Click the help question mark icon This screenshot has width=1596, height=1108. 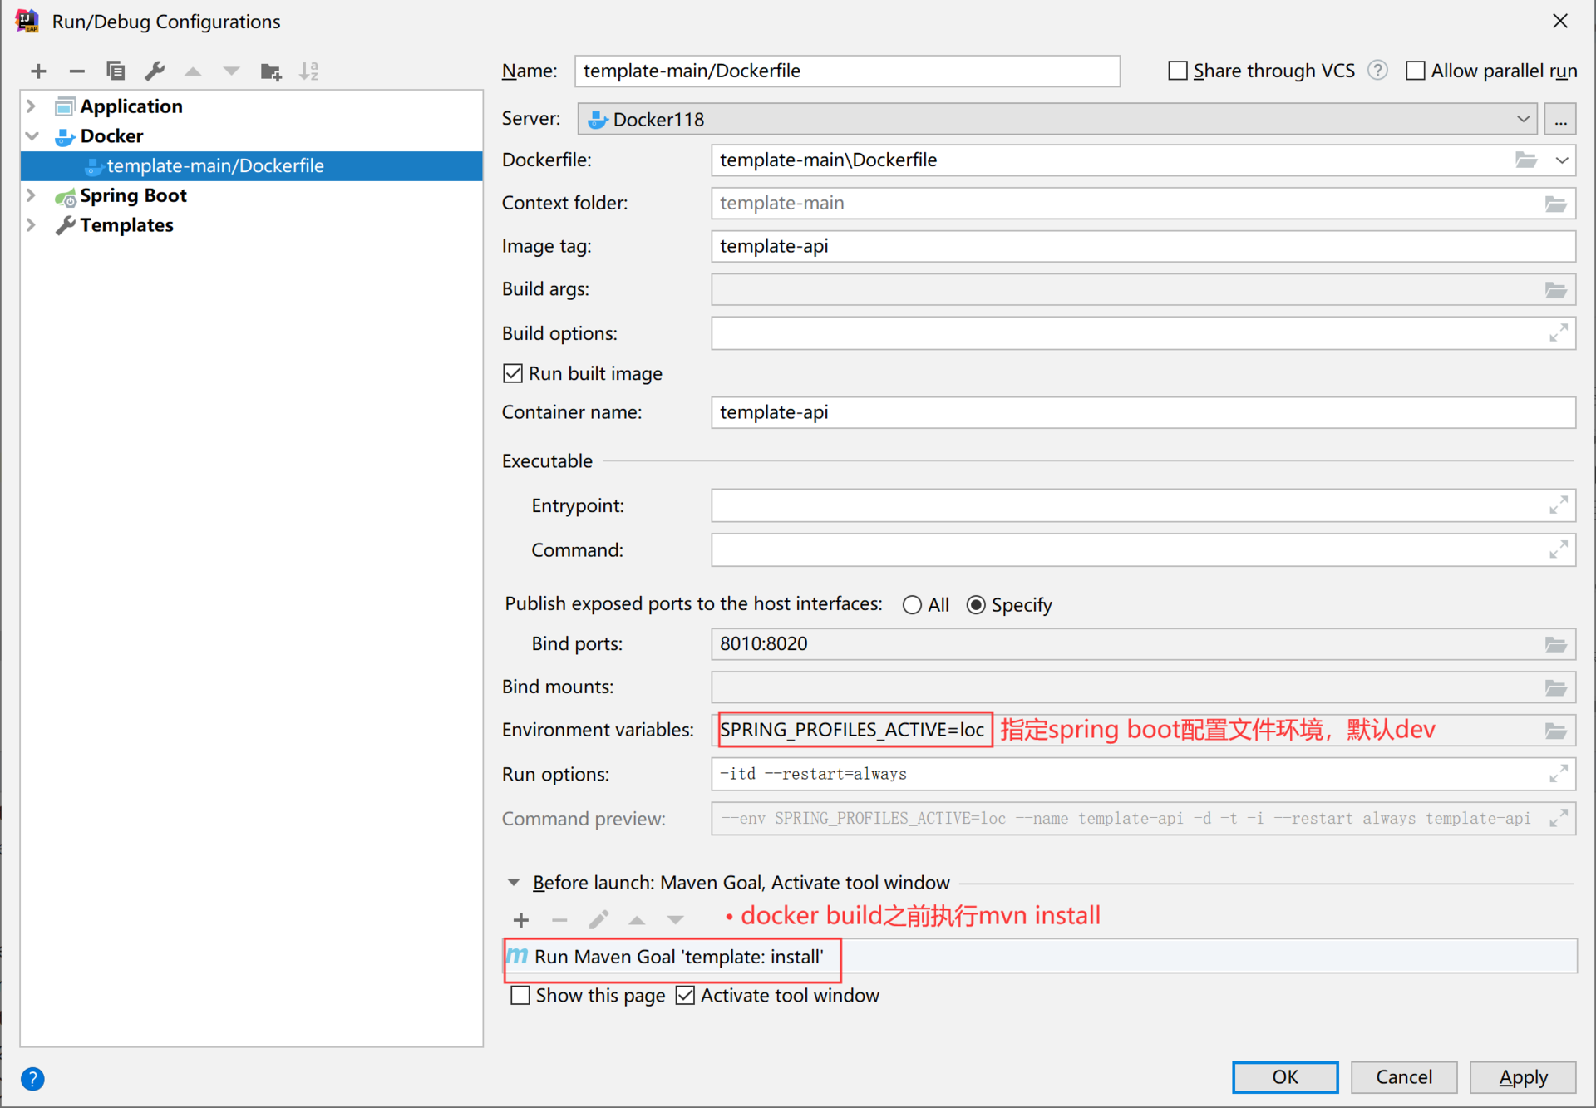point(32,1079)
